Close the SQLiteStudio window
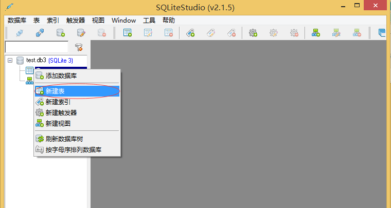Viewport: 391px width, 208px height. tap(376, 6)
